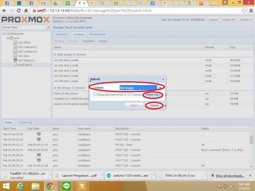Open LINE app from taskbar

point(67,186)
